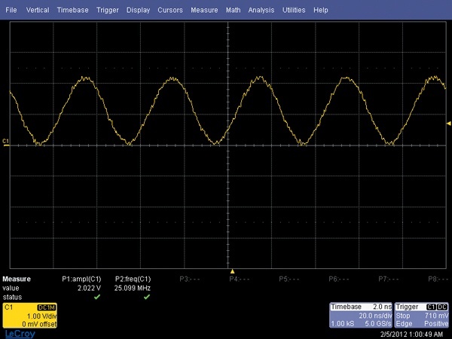Open the Utilities menu

[295, 11]
